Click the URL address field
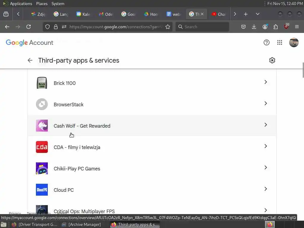This screenshot has height=228, width=304. click(x=115, y=27)
